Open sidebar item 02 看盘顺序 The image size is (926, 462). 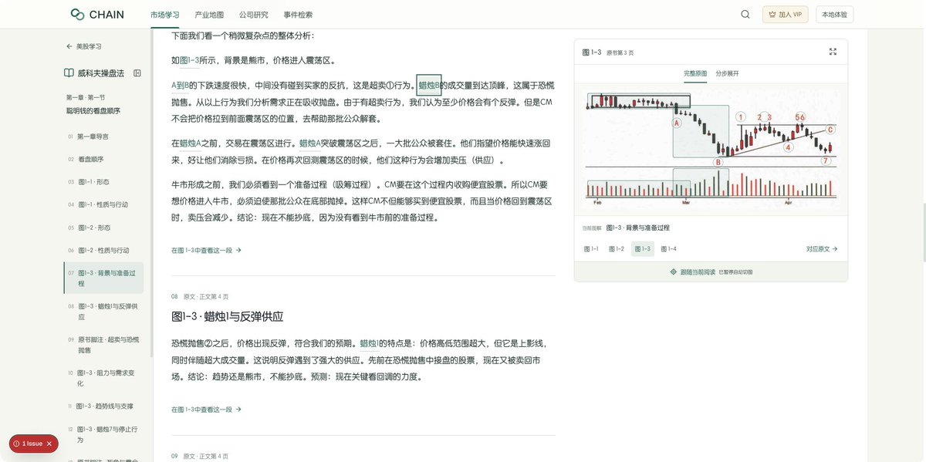103,160
